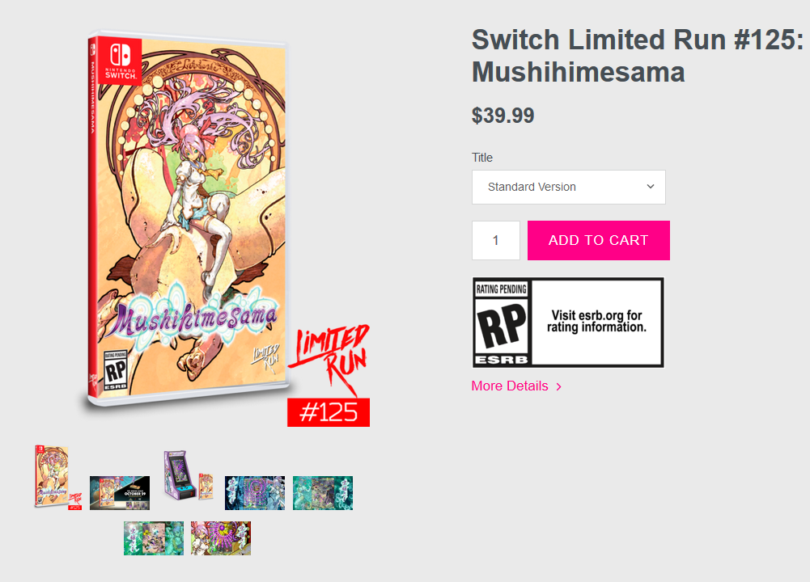Click the dropdown chevron beside Standard Version

[651, 187]
